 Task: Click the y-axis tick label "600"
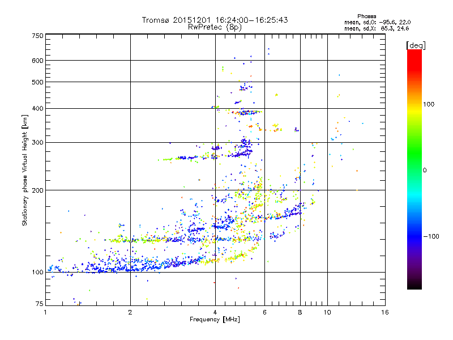click(38, 61)
